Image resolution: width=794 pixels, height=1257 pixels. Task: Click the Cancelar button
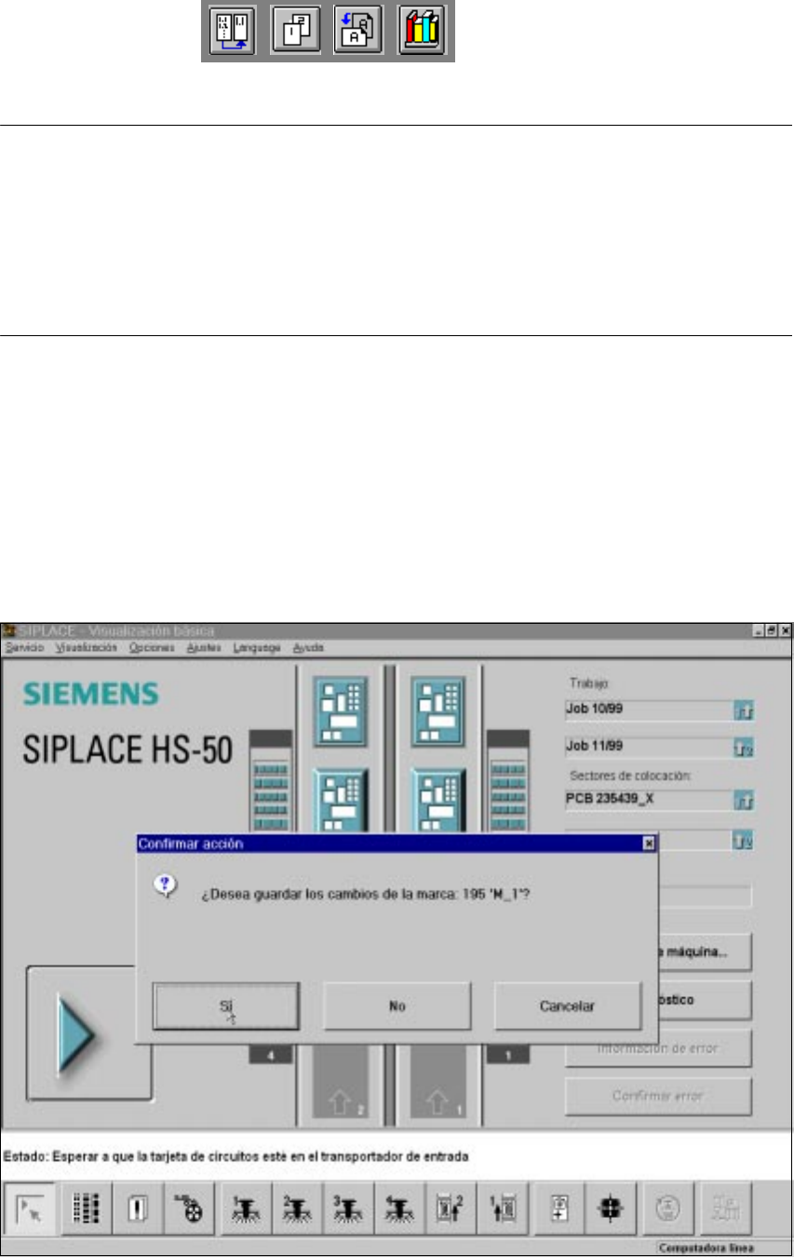coord(568,1006)
